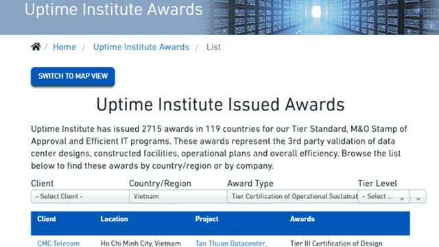Click the 'Uptime Institute Awards' banner title
The width and height of the screenshot is (439, 247).
pos(114,10)
